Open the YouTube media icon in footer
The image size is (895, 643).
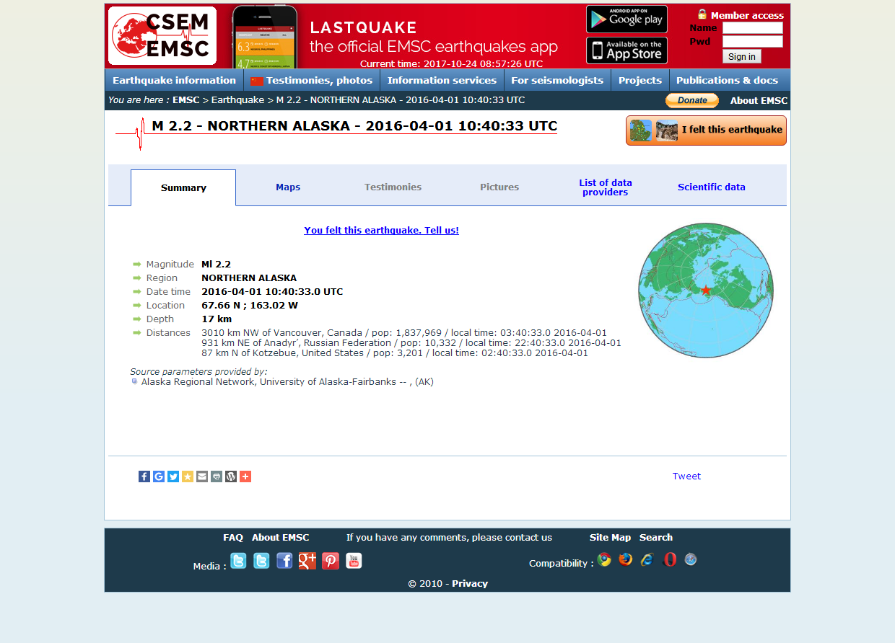tap(354, 561)
